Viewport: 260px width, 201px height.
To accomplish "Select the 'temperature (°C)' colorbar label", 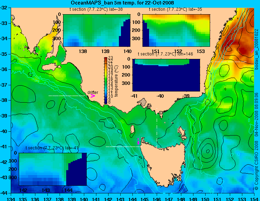I will [x=116, y=81].
